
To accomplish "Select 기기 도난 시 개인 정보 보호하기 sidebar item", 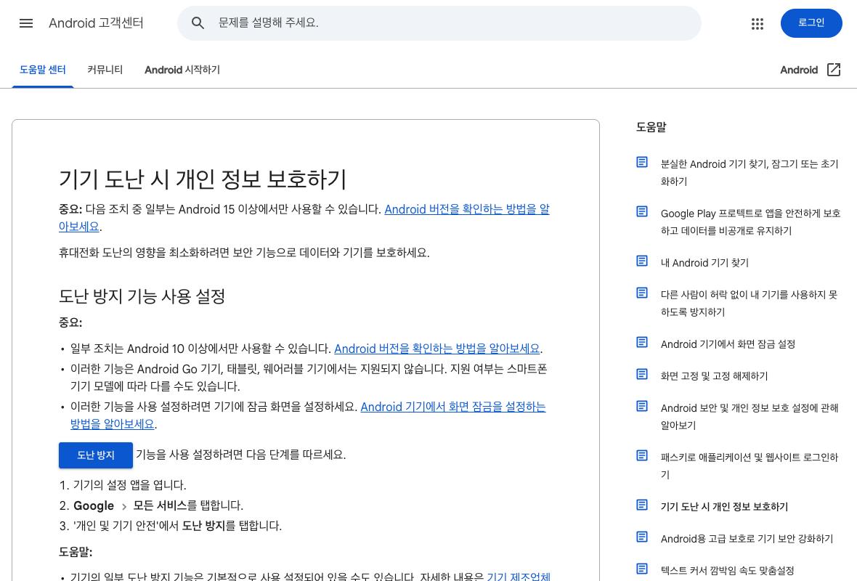I will point(724,507).
